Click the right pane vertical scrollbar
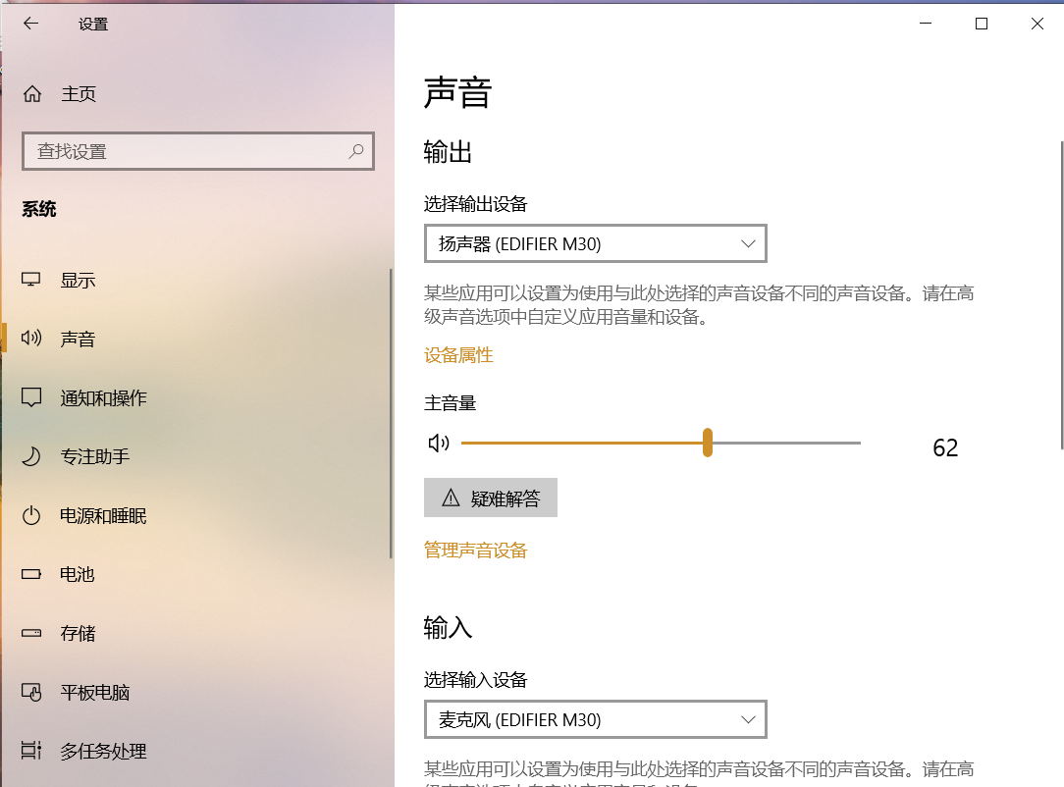Image resolution: width=1064 pixels, height=787 pixels. pyautogui.click(x=1061, y=295)
